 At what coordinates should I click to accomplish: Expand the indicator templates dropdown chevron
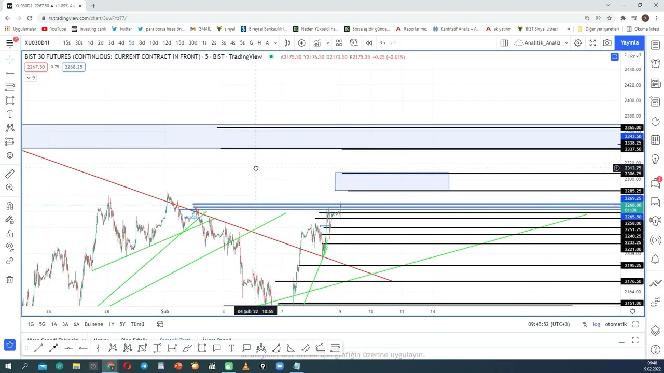click(x=328, y=42)
